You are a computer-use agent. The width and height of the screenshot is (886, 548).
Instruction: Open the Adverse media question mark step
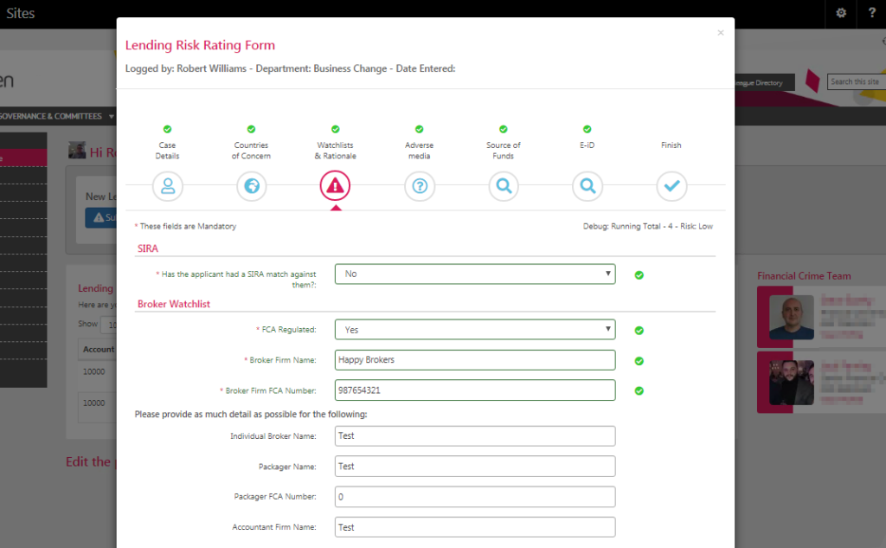[x=419, y=185]
